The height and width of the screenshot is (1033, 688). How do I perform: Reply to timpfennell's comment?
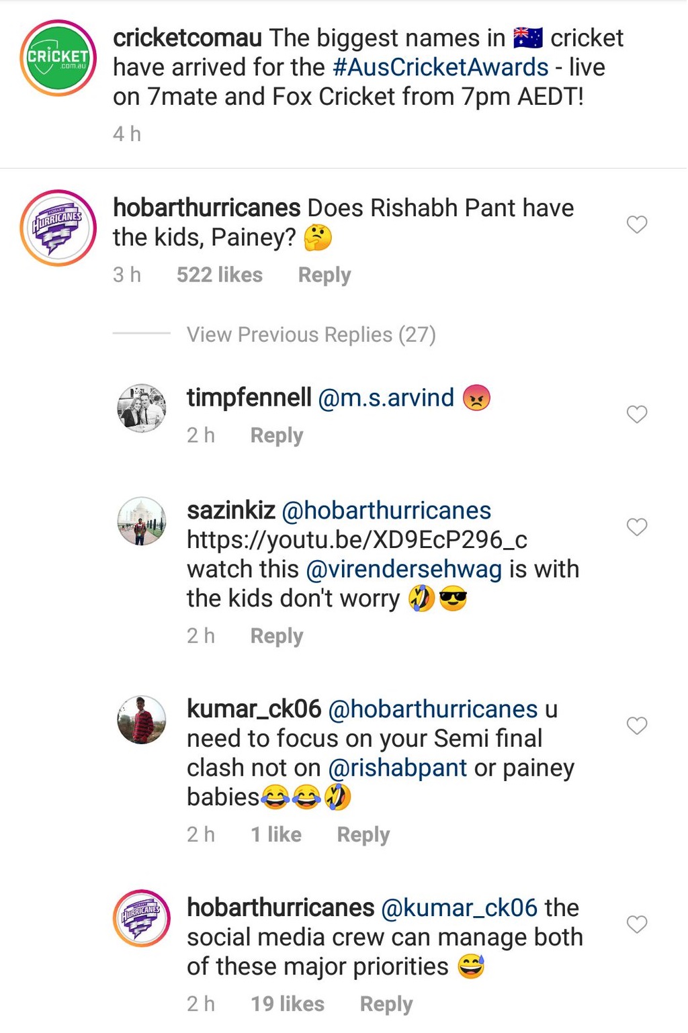click(x=277, y=436)
